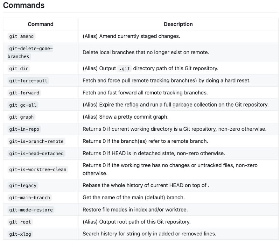
Task: Select the git-mode-restore command
Action: point(31,210)
